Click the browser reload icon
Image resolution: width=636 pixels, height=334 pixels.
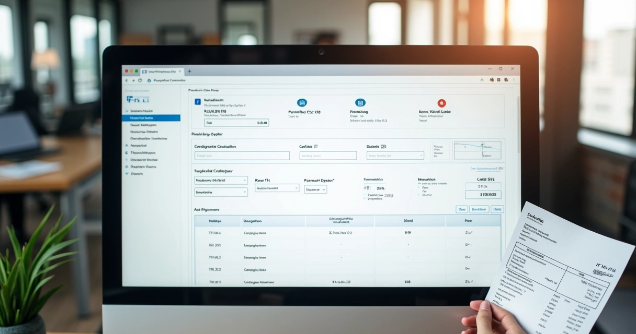(140, 80)
